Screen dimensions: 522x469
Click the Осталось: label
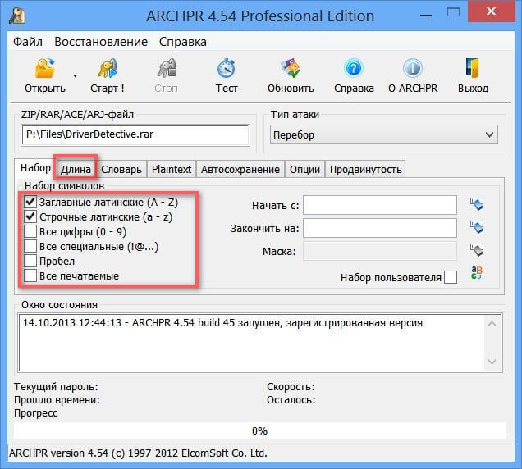coord(291,400)
